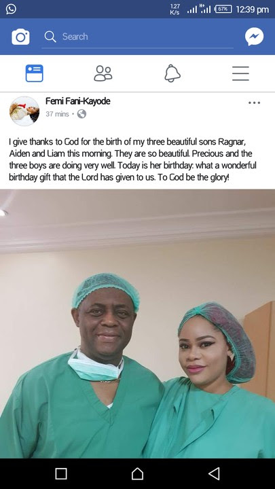Switch to the News Feed tab
The width and height of the screenshot is (275, 489).
pyautogui.click(x=35, y=73)
